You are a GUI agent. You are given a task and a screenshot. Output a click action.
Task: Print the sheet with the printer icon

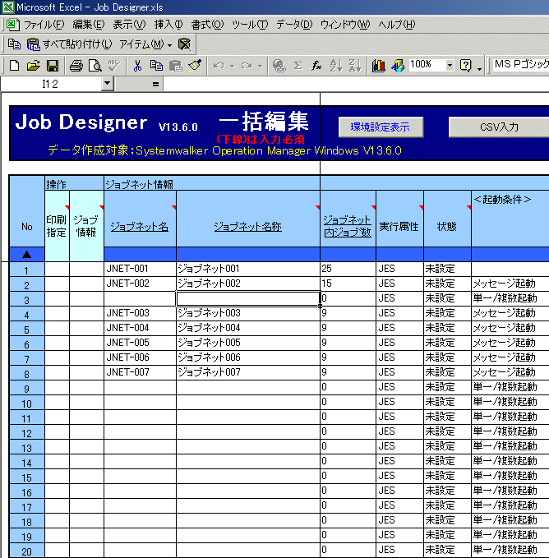76,66
